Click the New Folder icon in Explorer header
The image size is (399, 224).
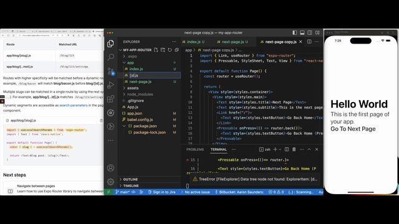click(x=163, y=50)
